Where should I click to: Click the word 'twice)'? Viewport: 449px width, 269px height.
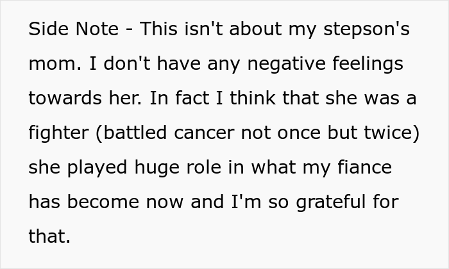click(x=392, y=133)
